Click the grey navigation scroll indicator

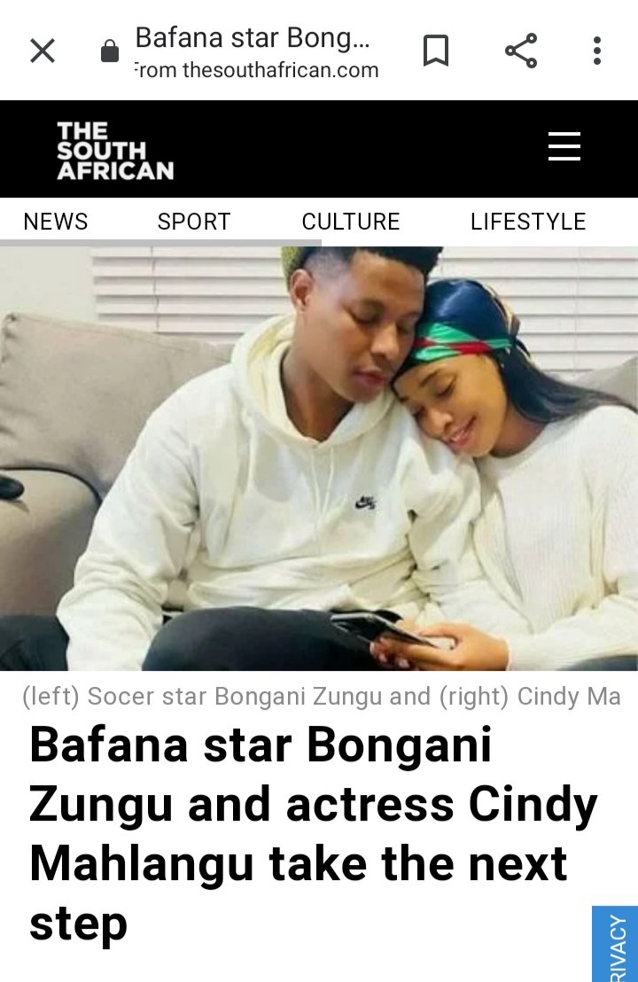tap(160, 242)
